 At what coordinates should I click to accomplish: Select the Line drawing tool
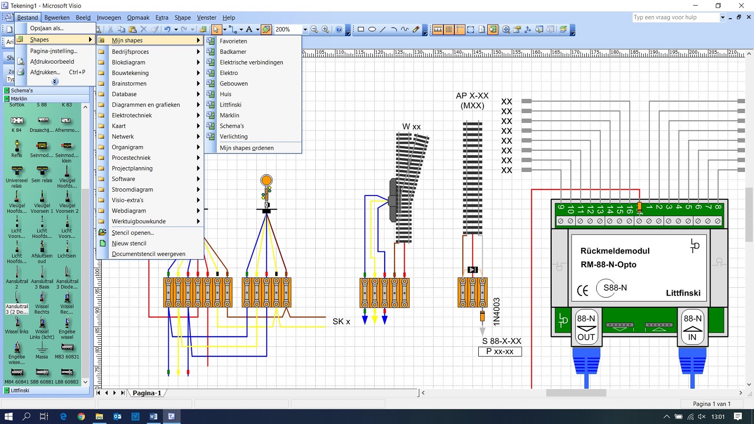pyautogui.click(x=383, y=29)
